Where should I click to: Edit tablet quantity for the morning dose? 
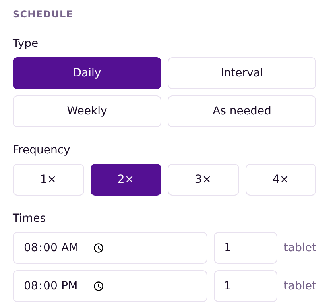tap(246, 248)
